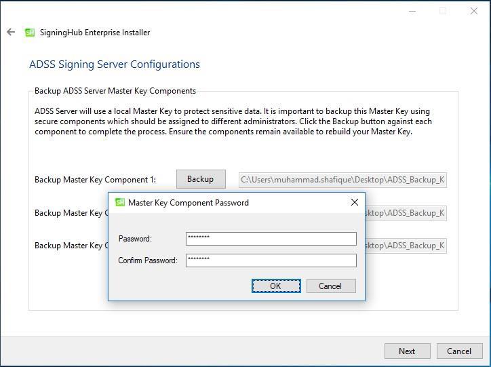Select the third component backup path field
Viewport: 491px width, 367px height.
coord(406,246)
